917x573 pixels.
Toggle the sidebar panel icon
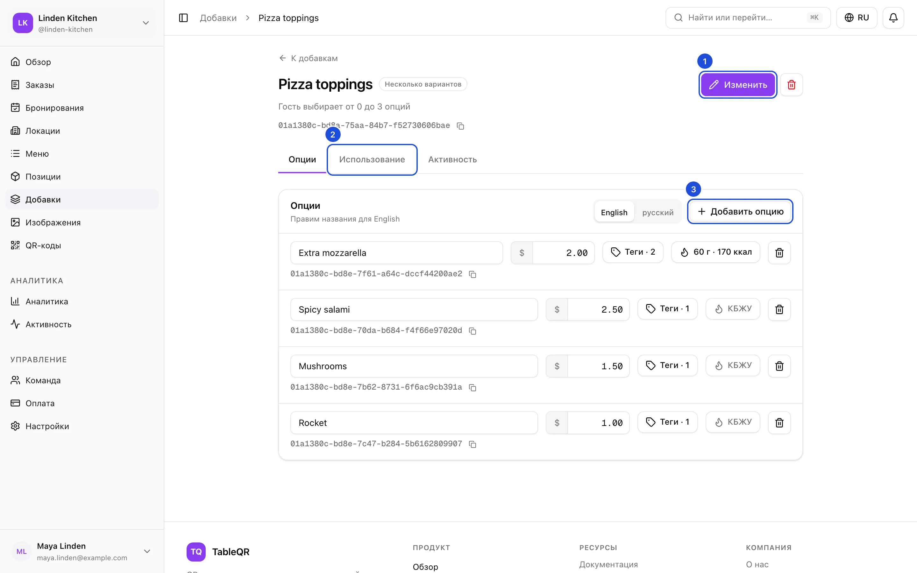183,18
